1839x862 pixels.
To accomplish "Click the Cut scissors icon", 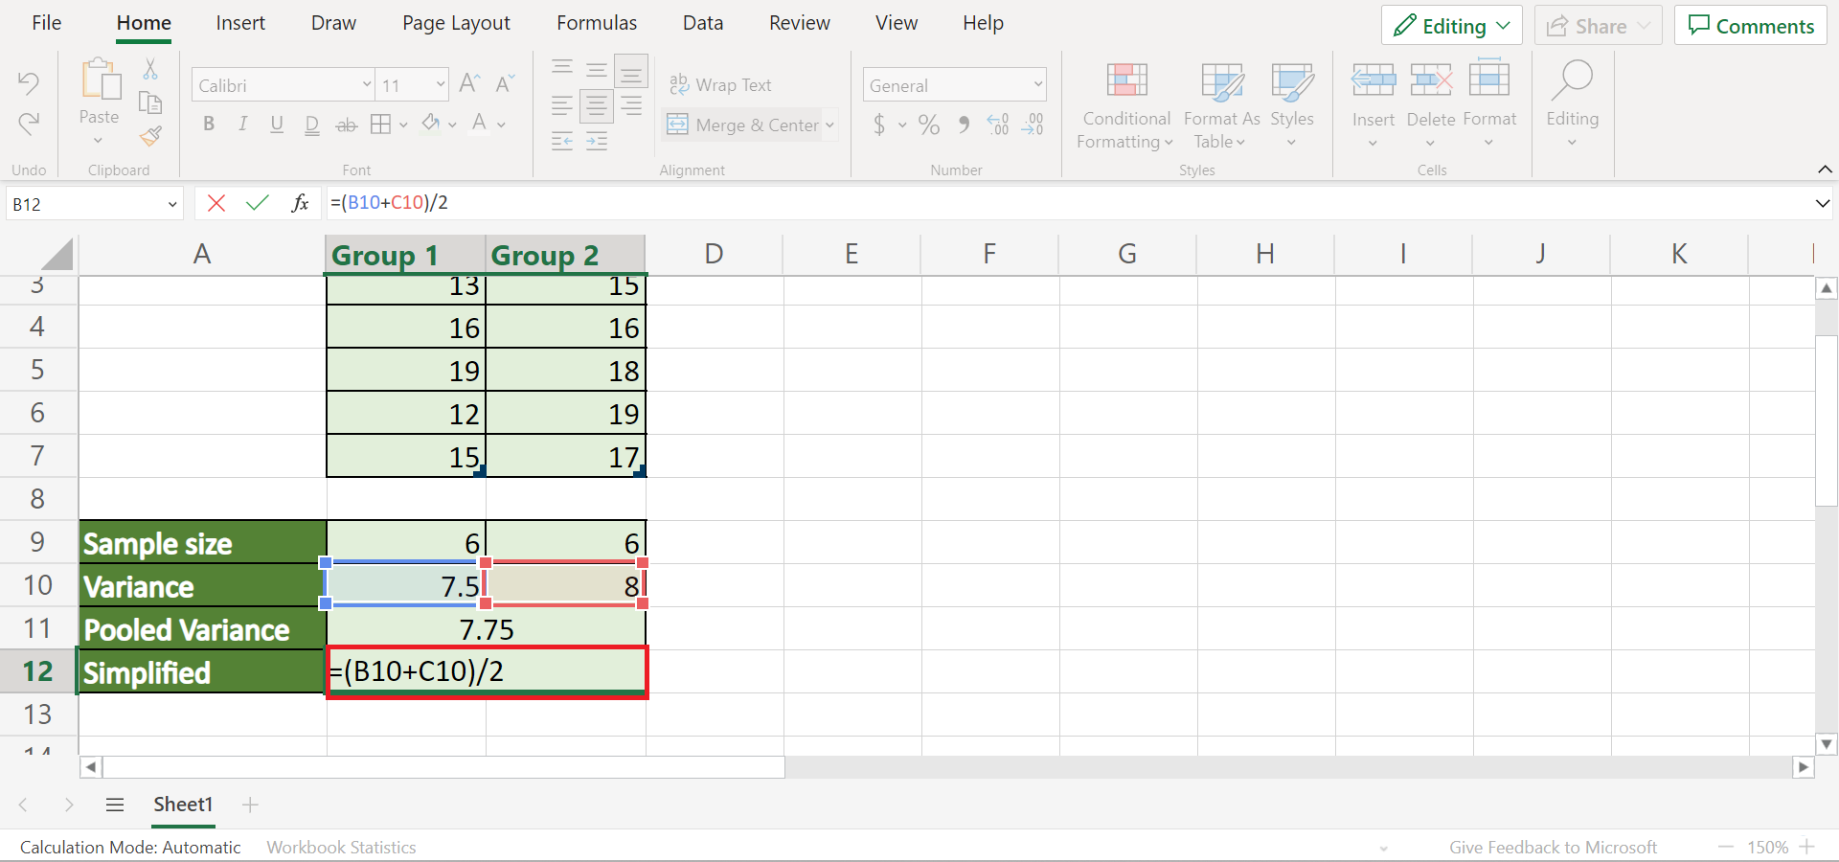I will tap(150, 69).
